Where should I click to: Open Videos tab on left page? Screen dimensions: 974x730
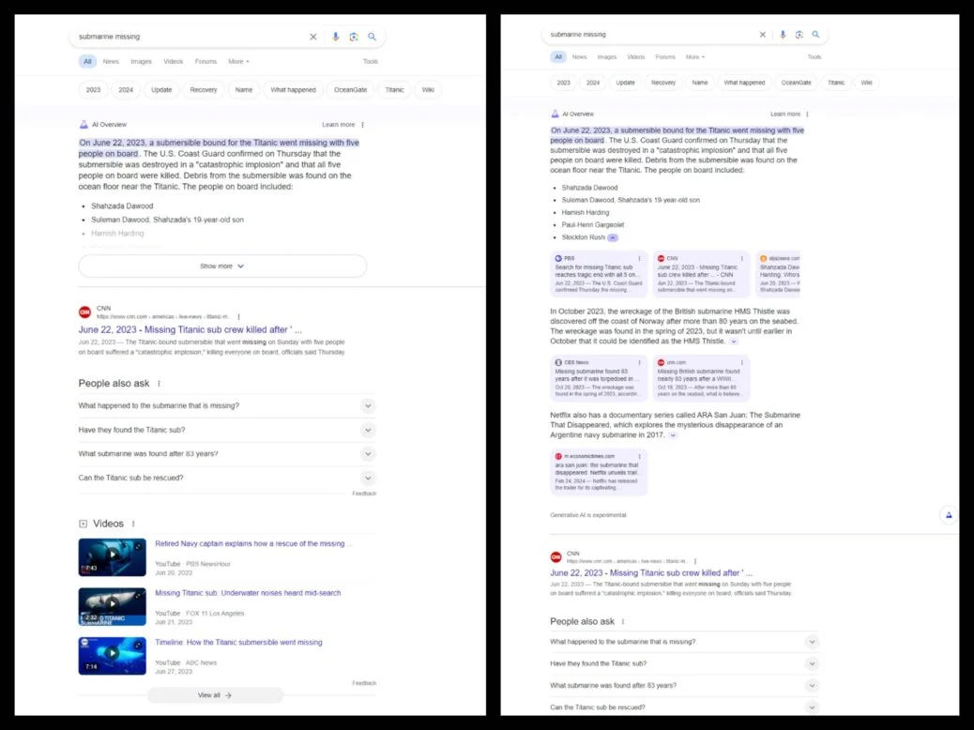click(x=174, y=62)
